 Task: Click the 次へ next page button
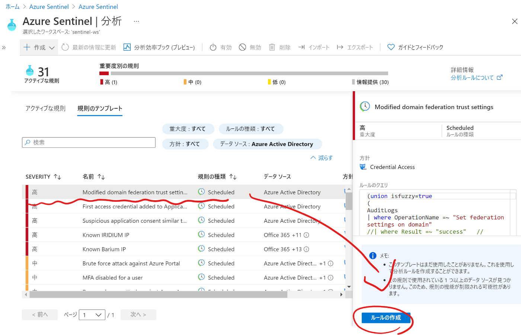tap(138, 315)
